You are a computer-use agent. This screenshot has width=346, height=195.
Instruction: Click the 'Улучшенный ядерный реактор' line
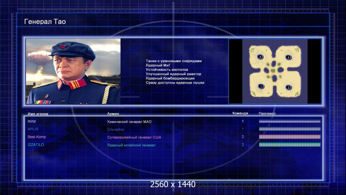(173, 74)
